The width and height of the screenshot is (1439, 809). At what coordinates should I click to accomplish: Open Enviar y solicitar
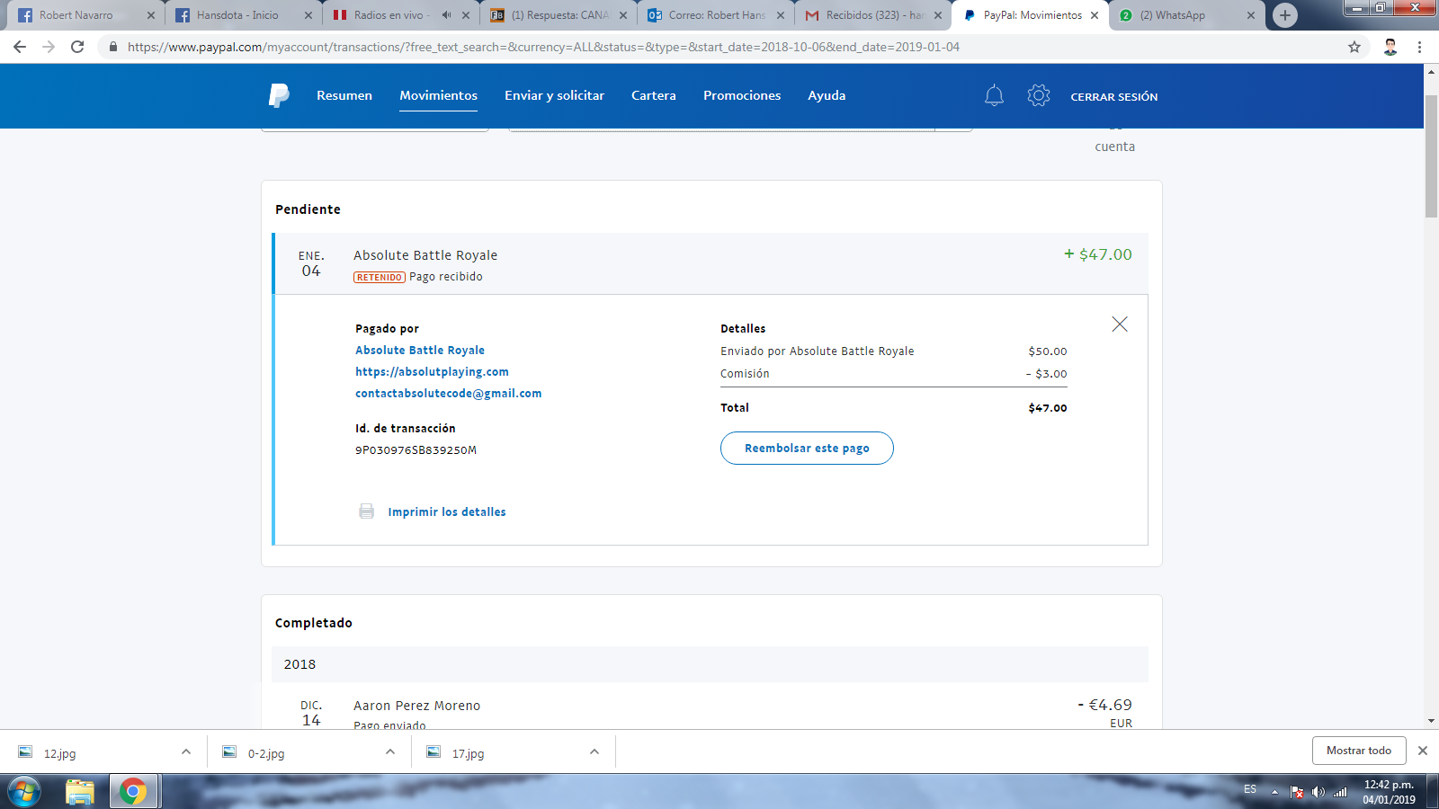click(x=555, y=95)
